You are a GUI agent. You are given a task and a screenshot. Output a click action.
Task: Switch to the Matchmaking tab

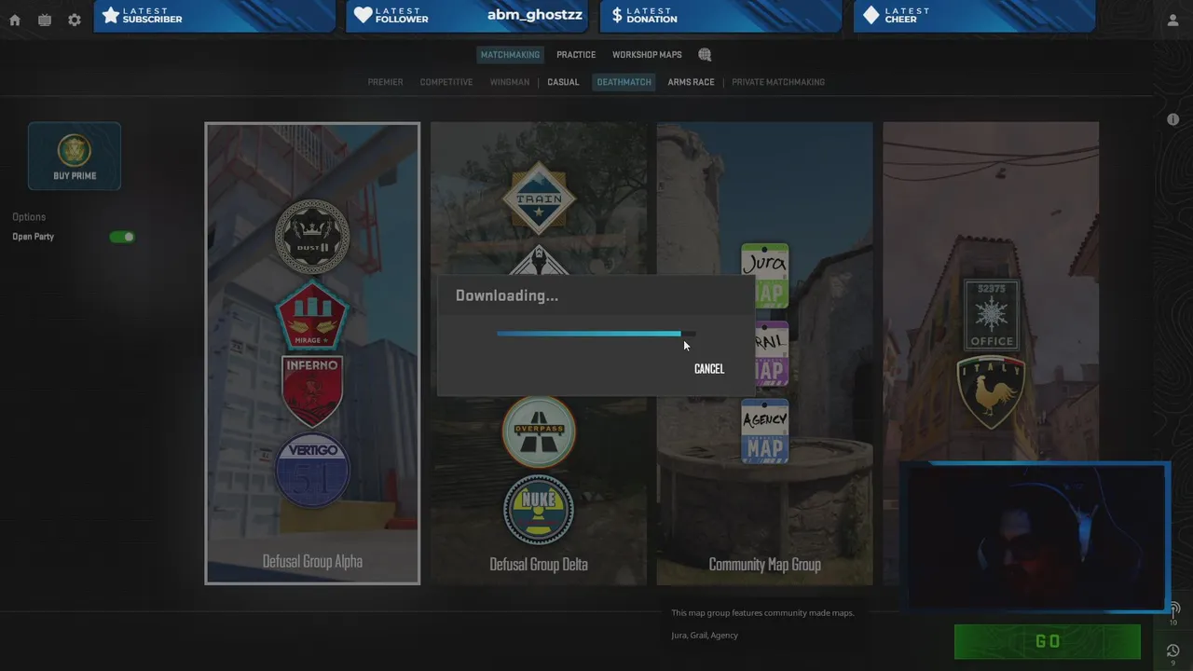point(510,55)
